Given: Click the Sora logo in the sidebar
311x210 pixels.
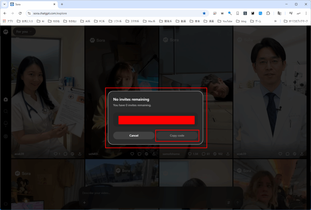Looking at the screenshot, I should point(5,32).
